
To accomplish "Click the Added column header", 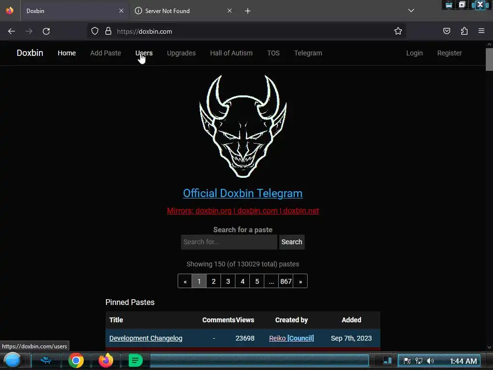I will point(351,320).
